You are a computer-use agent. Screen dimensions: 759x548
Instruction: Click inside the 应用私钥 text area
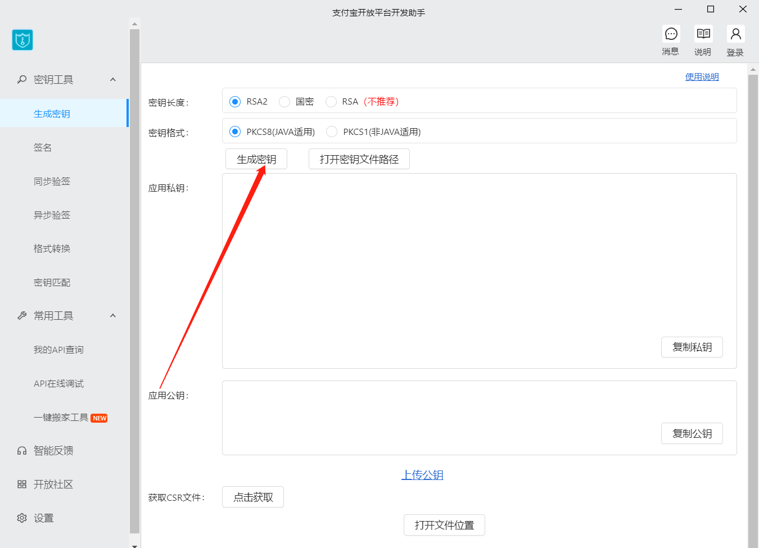[480, 271]
